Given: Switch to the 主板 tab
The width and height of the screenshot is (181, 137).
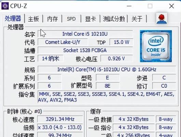Looking at the screenshot, I should [33, 19].
